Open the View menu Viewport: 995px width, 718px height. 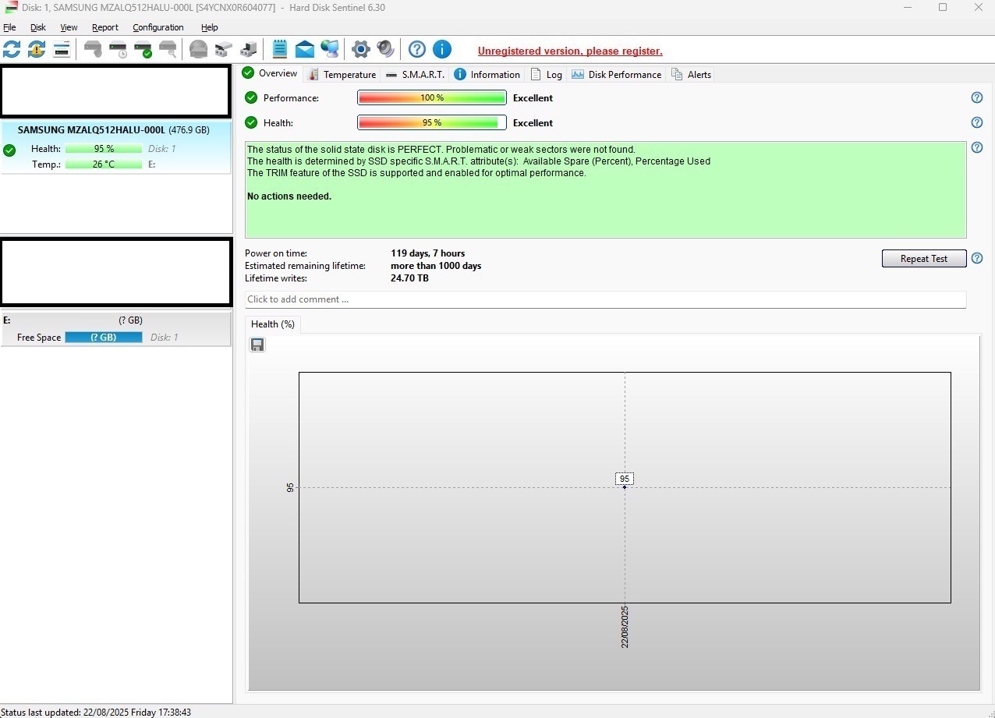69,27
